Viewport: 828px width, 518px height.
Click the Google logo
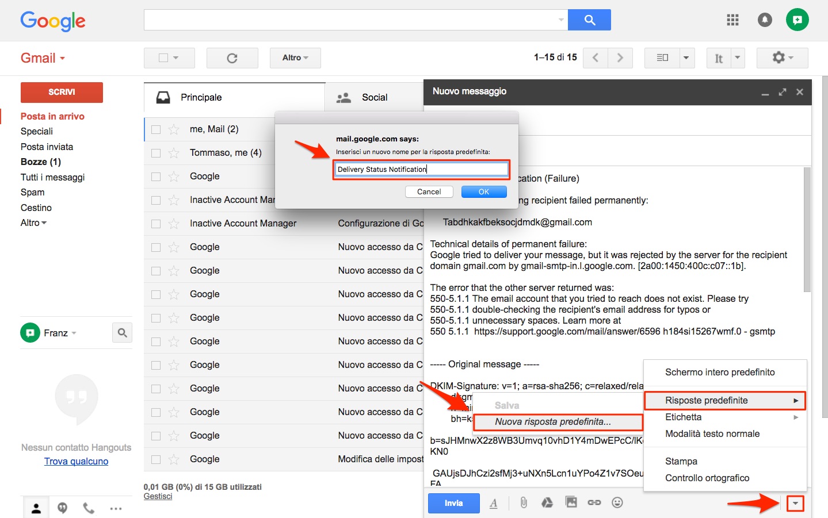pos(53,21)
